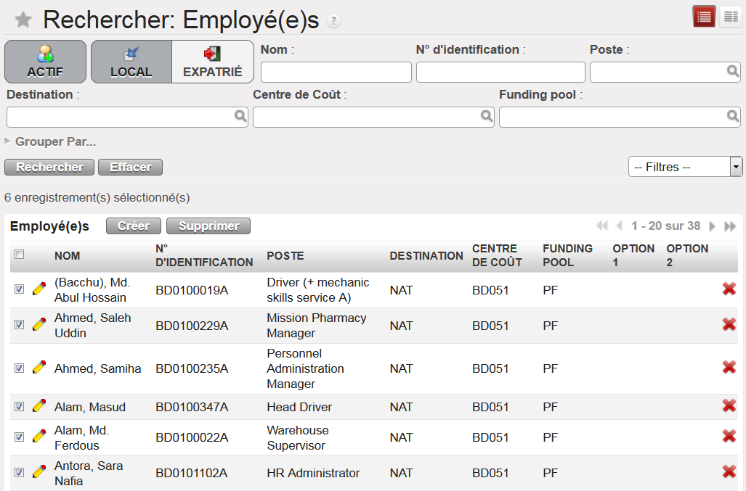Jump to last page of records
This screenshot has height=491, width=746.
tap(730, 226)
